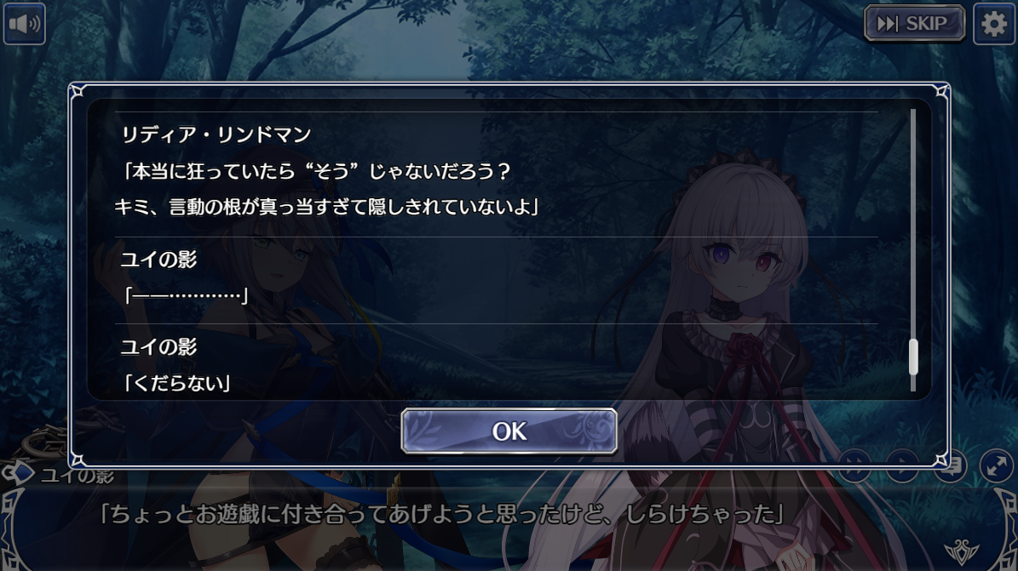The image size is (1018, 571).
Task: Mute sound with the speaker icon
Action: coord(24,24)
